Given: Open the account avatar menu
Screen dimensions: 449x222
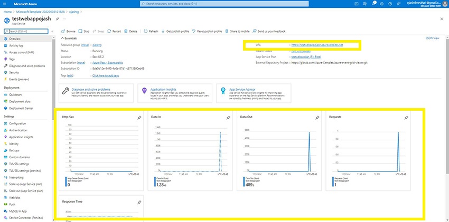Looking at the screenshot, I should 446,4.
